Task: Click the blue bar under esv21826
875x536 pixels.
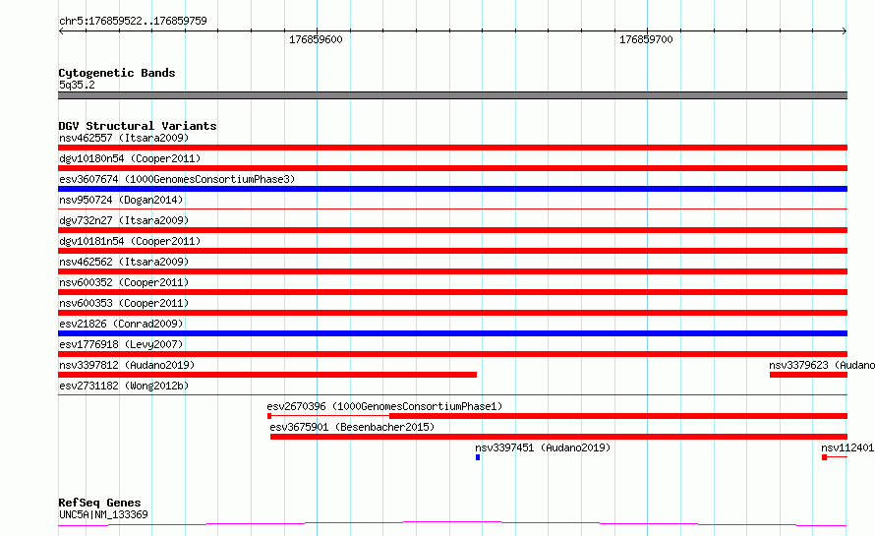Action: (x=452, y=333)
